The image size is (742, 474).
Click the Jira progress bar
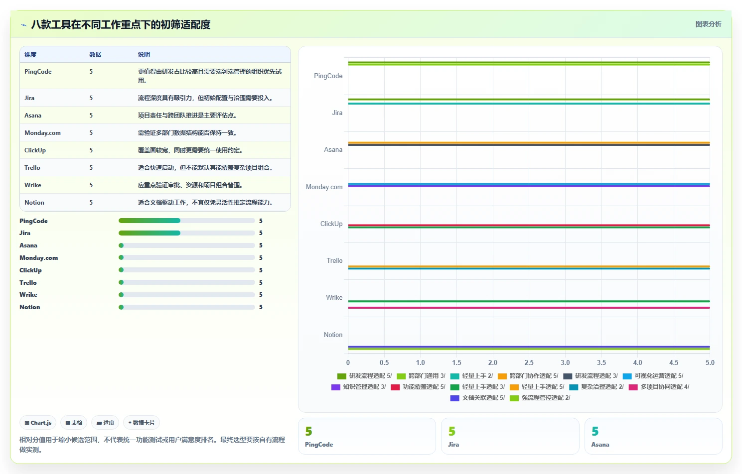pos(187,233)
